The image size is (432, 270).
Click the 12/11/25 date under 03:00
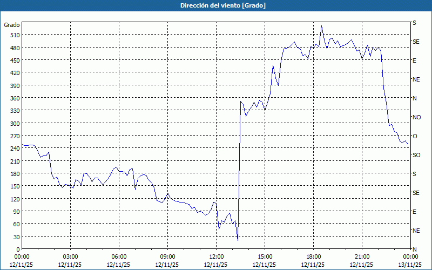(70, 265)
